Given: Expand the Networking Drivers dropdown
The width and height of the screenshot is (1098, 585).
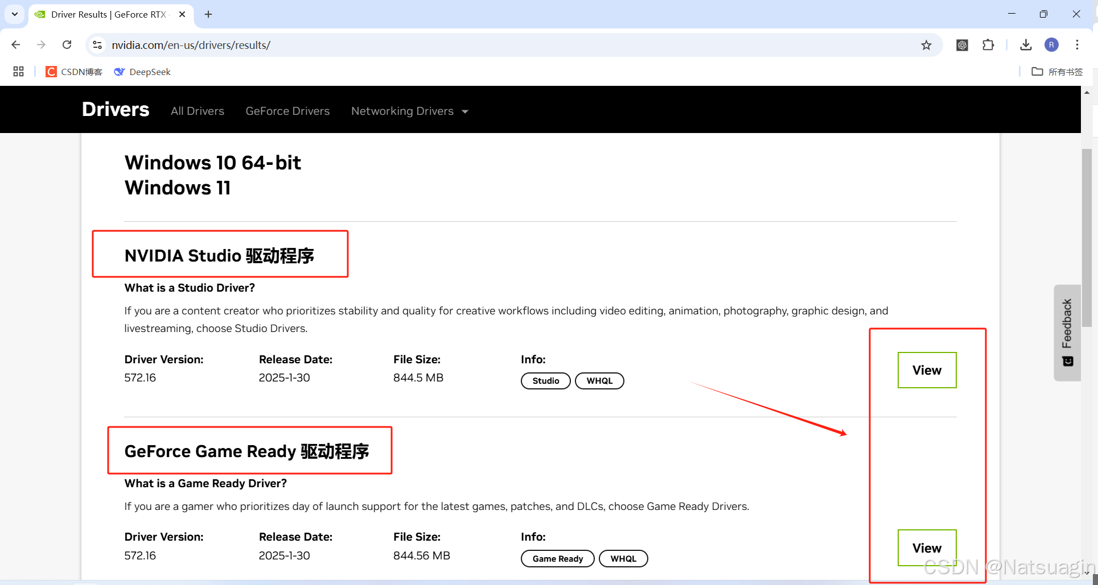Looking at the screenshot, I should 410,111.
